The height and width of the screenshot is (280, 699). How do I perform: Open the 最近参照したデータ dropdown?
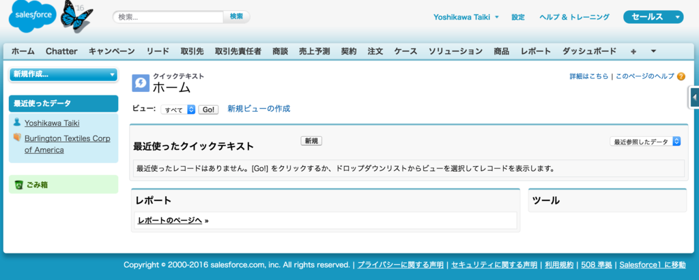click(x=645, y=142)
